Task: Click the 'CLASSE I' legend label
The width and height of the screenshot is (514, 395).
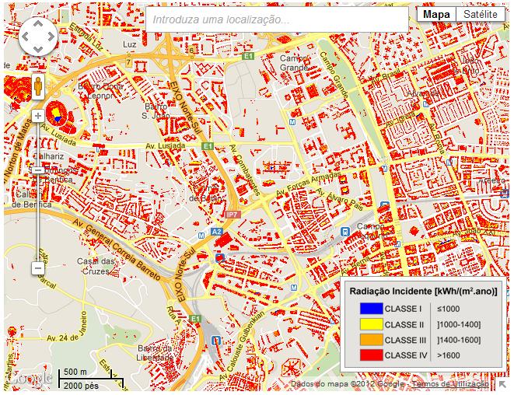Action: pos(403,309)
